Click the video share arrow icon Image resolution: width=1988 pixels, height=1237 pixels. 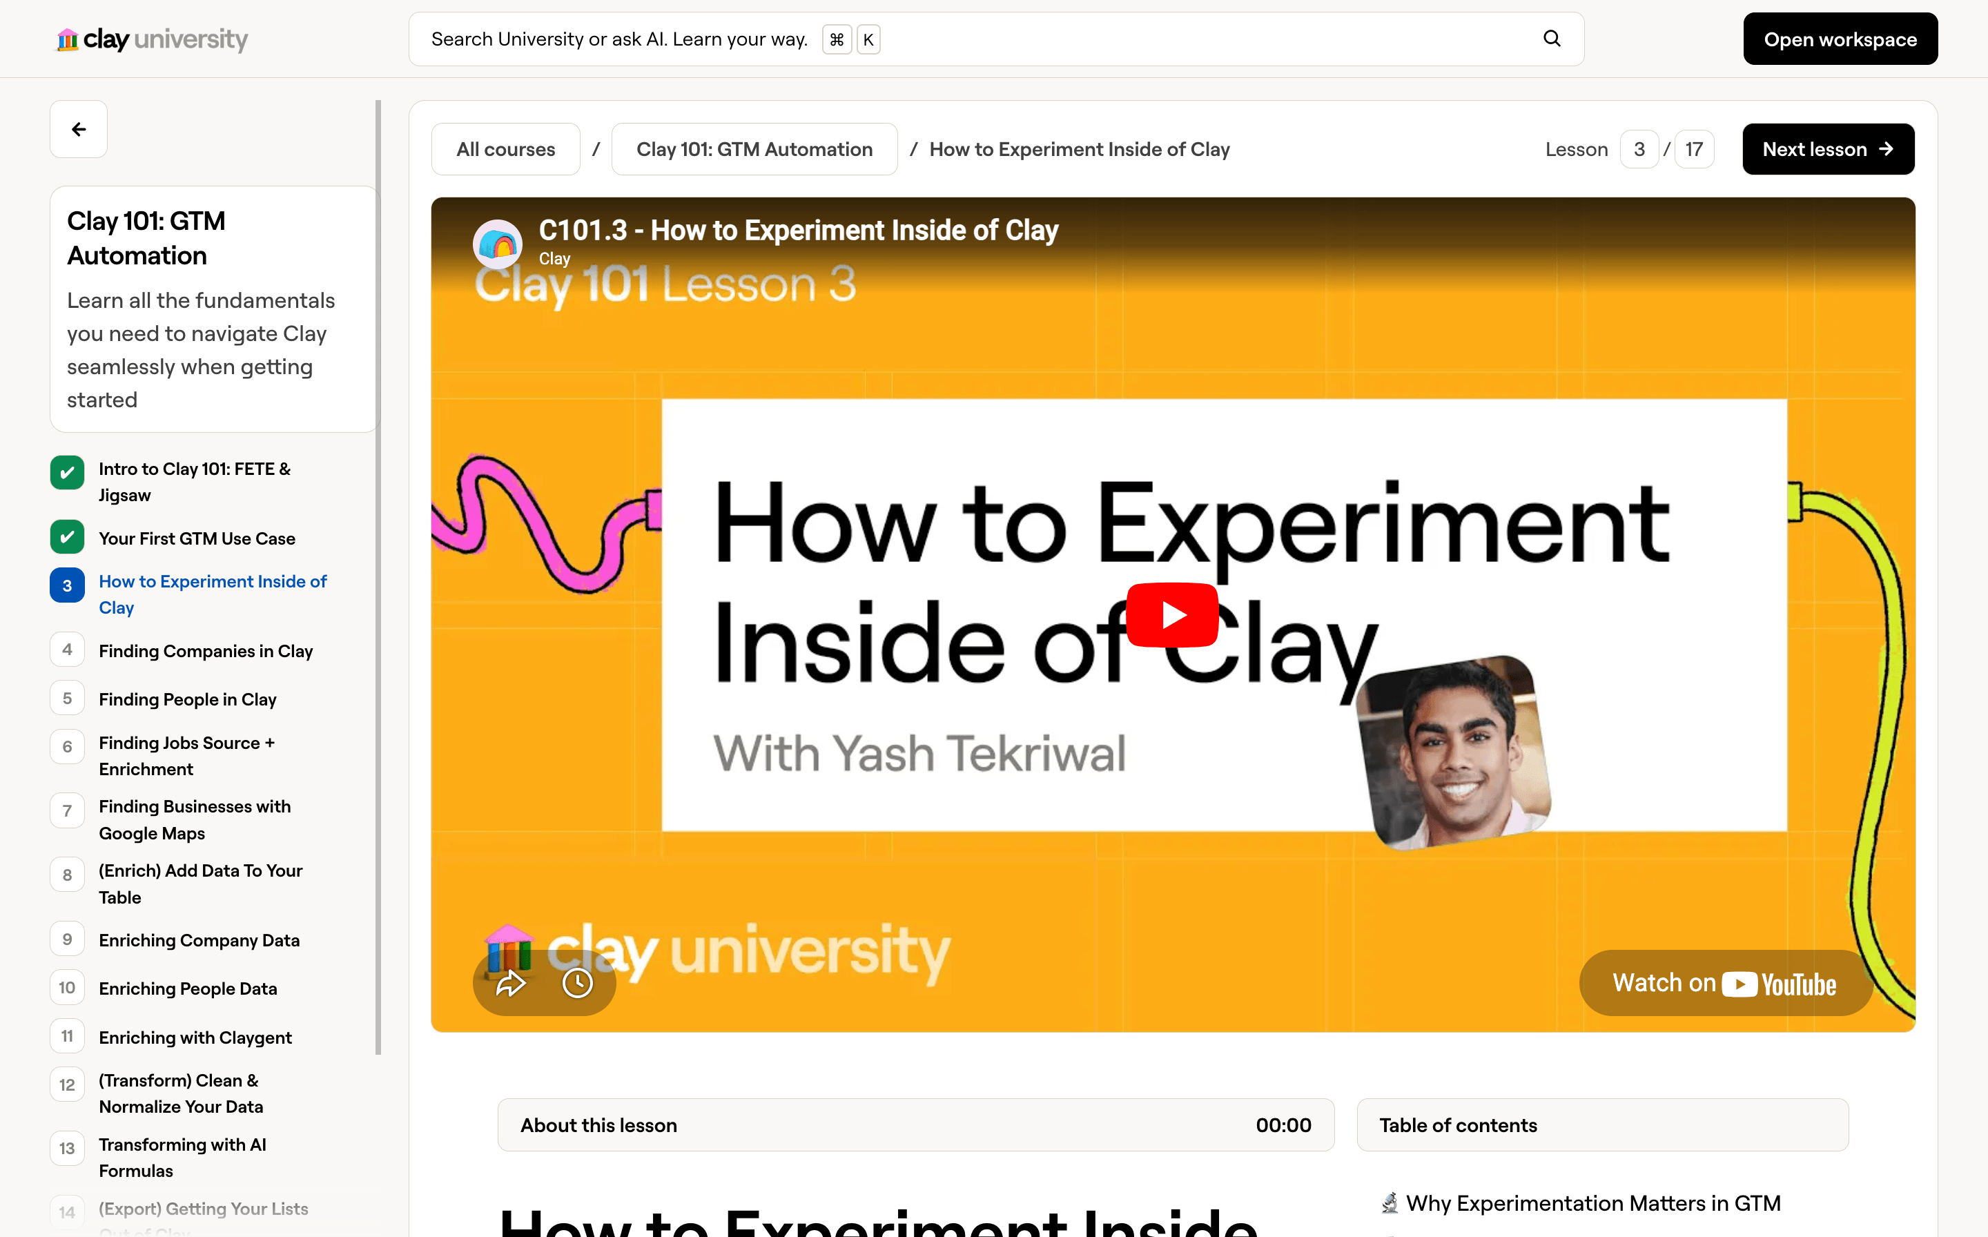[511, 982]
